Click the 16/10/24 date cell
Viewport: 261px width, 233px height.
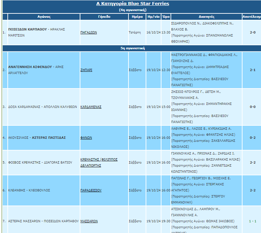pyautogui.click(x=153, y=33)
